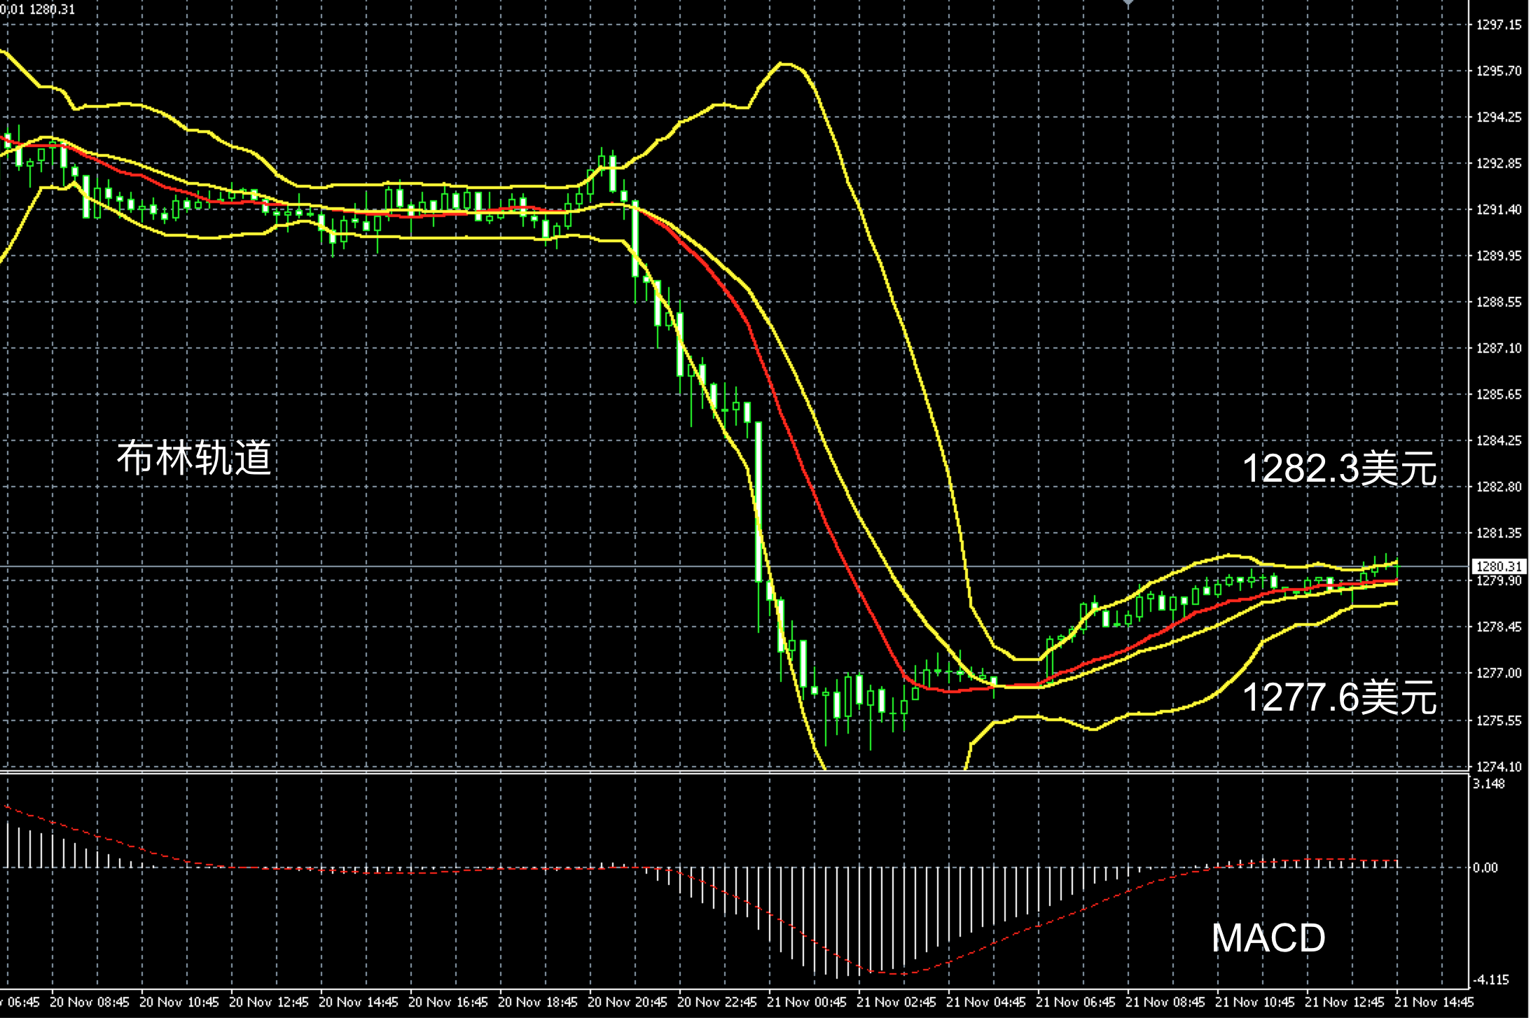The width and height of the screenshot is (1531, 1018).
Task: Click the chart shift triangle marker at top
Action: click(1128, 4)
